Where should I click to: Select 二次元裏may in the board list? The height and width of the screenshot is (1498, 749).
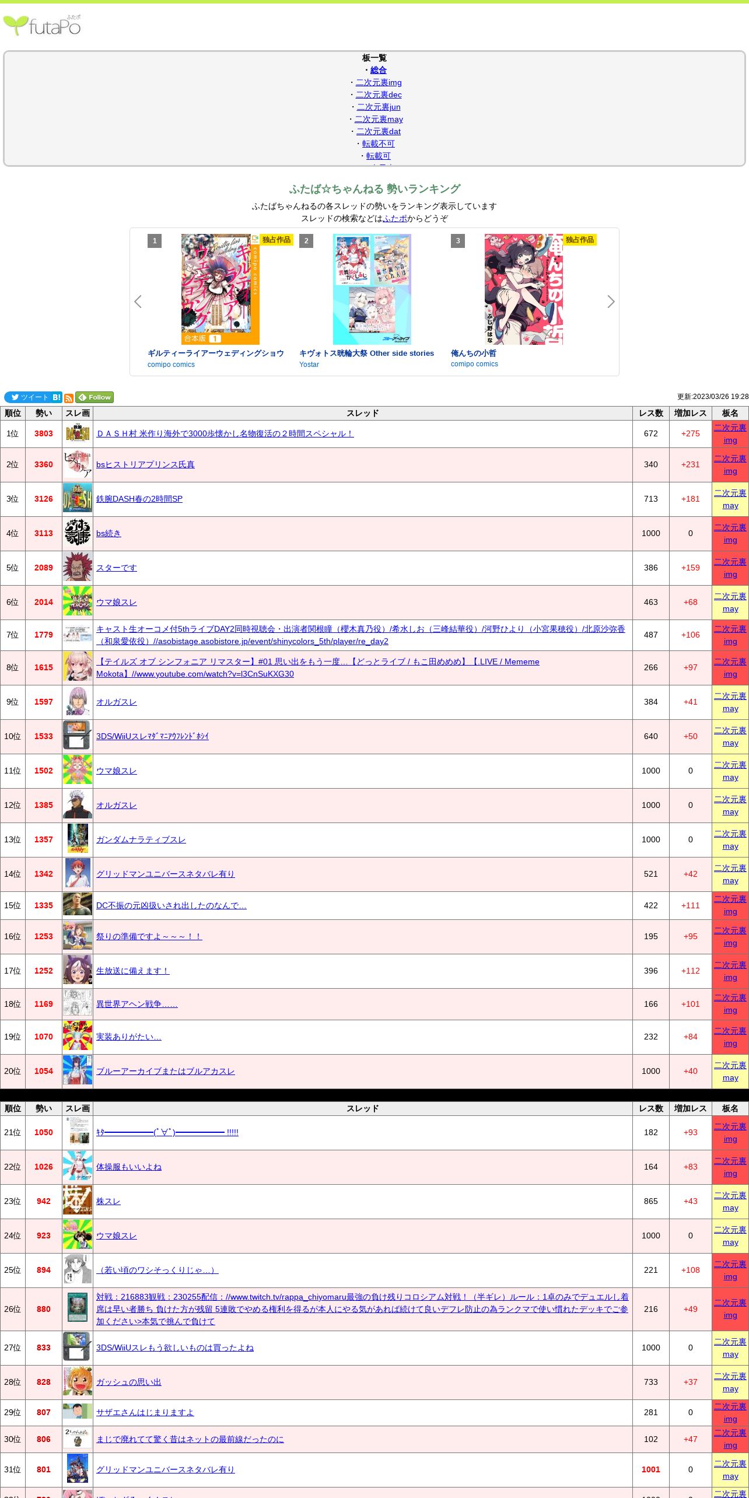(x=379, y=119)
